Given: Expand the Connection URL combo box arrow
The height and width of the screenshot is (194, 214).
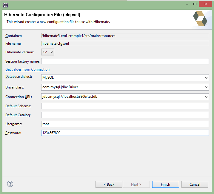Looking at the screenshot, I should [206, 97].
